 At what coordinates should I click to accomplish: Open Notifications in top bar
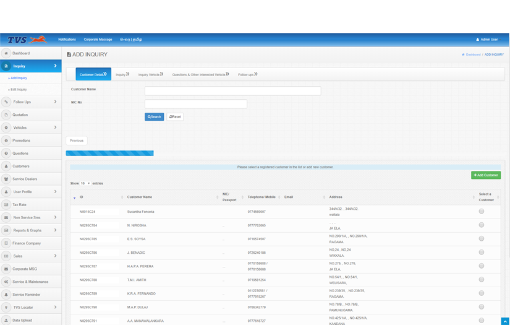point(67,40)
